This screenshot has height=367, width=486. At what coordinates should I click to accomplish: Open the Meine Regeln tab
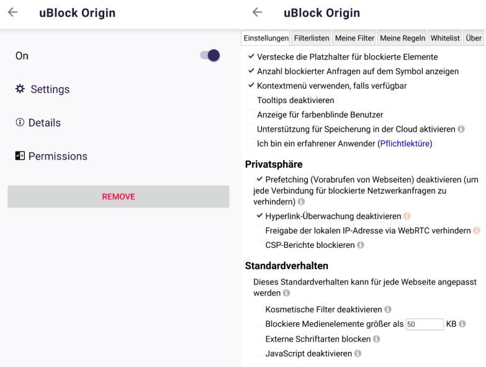tap(402, 38)
